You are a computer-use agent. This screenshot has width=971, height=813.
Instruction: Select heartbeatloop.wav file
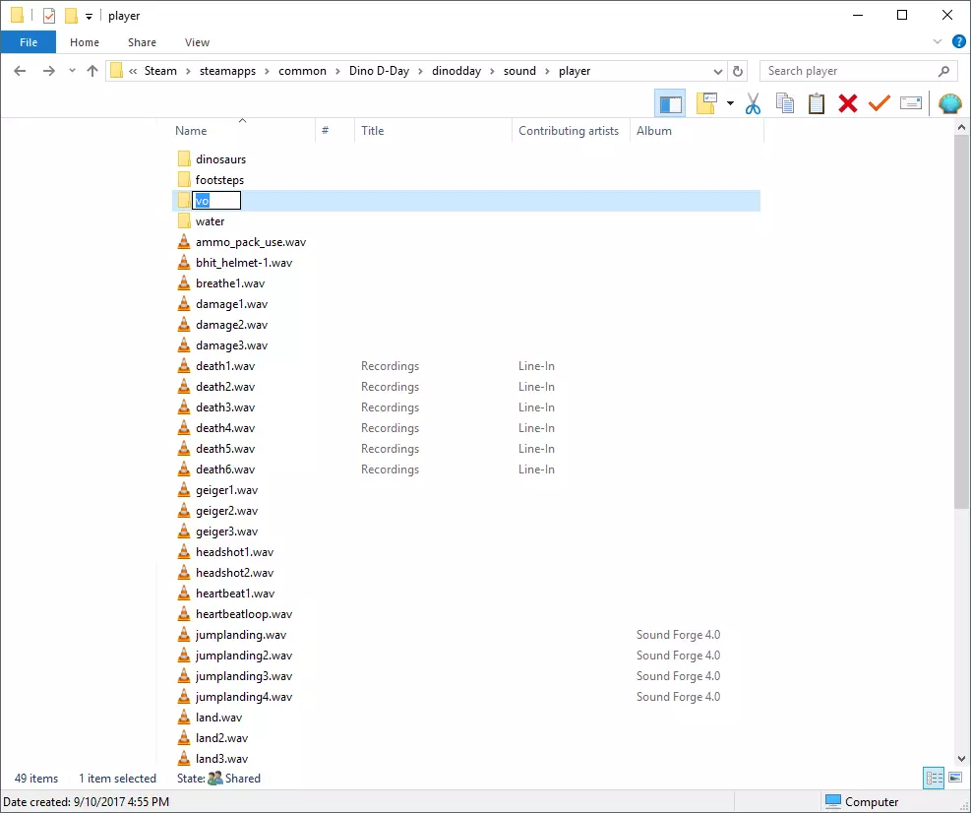click(x=244, y=614)
